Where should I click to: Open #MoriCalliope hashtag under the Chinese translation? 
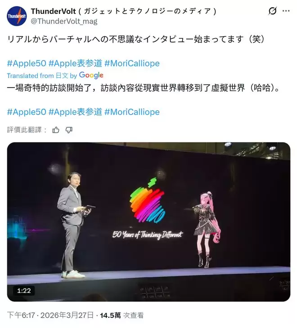click(132, 112)
